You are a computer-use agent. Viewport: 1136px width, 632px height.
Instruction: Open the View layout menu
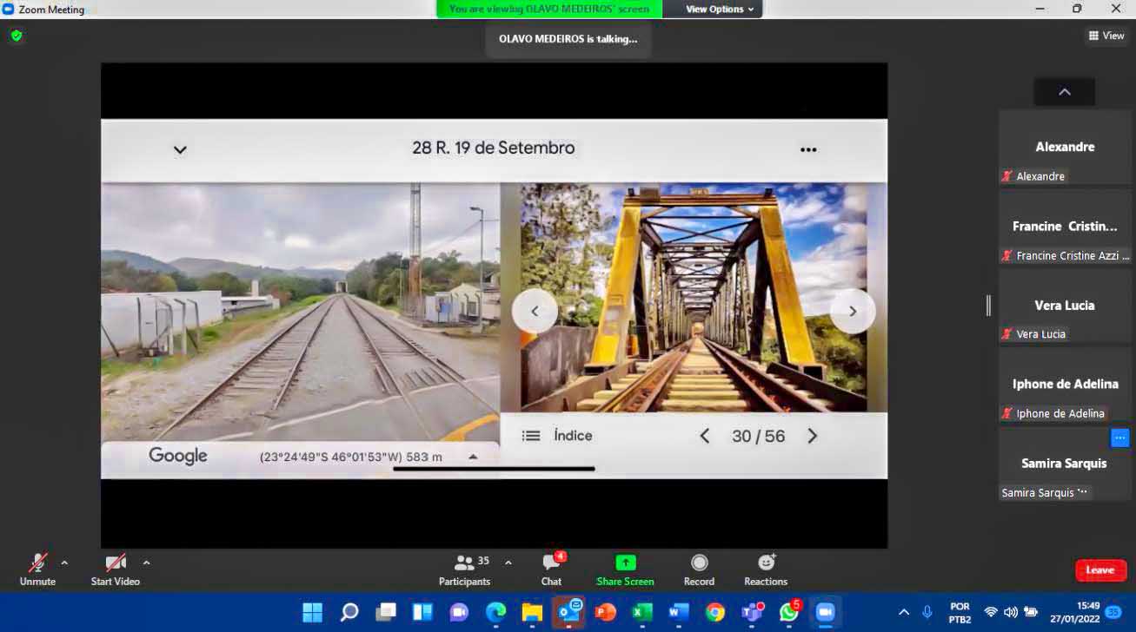tap(1106, 36)
